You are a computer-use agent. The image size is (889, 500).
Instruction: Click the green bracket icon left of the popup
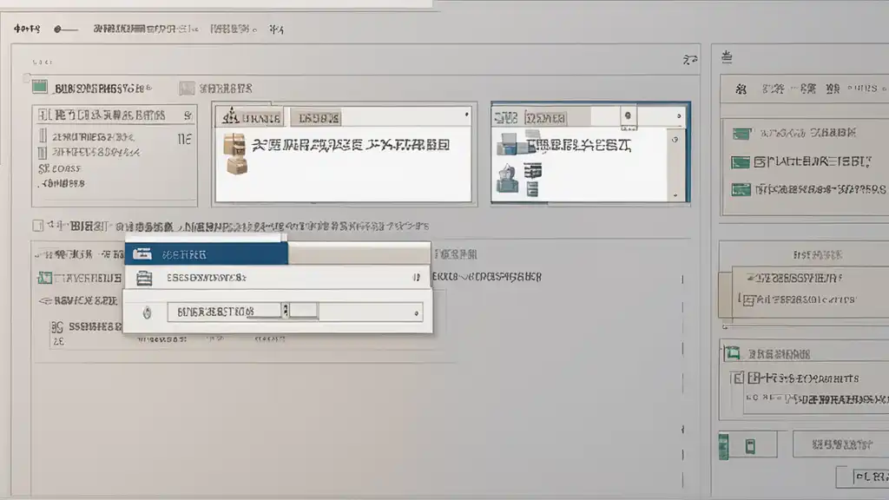pos(44,278)
